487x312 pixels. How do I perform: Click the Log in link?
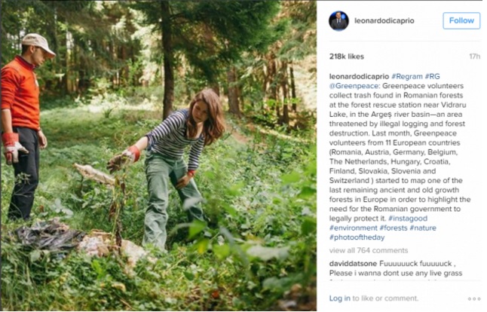(339, 298)
